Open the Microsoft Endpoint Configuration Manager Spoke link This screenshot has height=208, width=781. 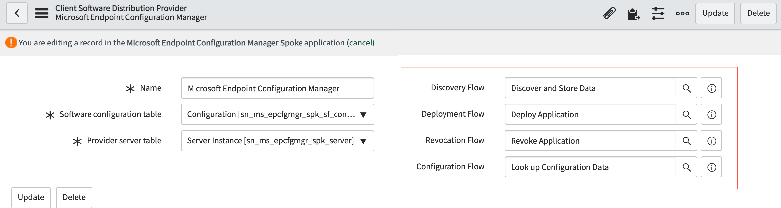point(215,43)
